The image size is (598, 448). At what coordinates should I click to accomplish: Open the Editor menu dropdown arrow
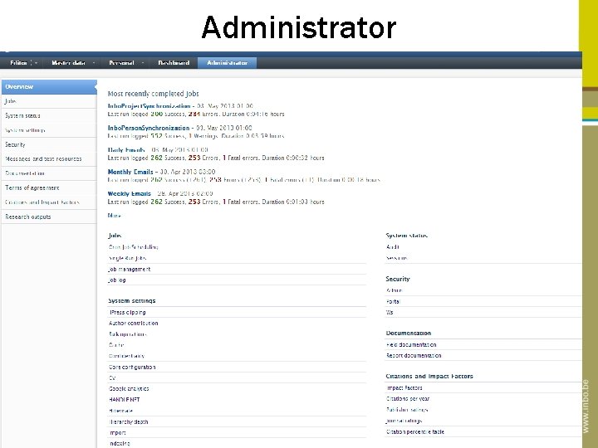pyautogui.click(x=37, y=63)
